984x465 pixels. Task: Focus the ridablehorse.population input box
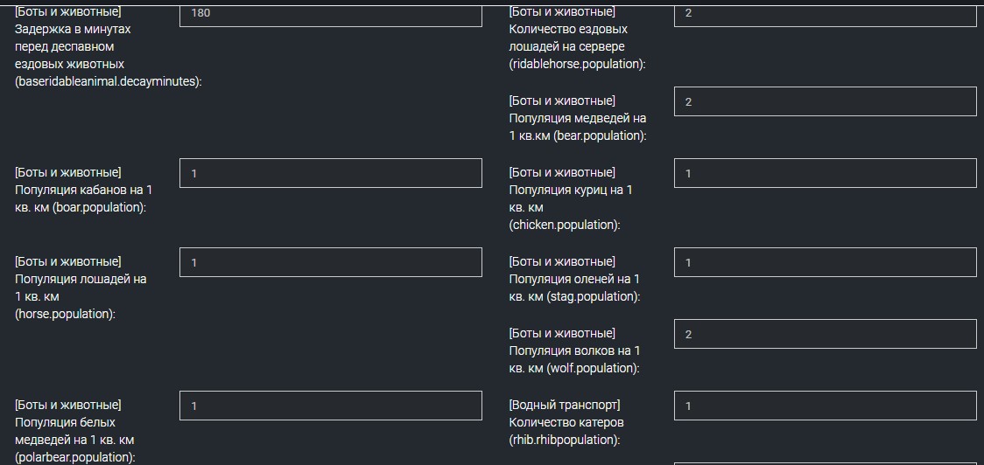[825, 14]
